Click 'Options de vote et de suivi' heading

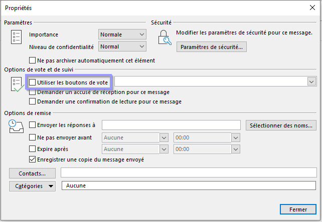[x=39, y=69]
